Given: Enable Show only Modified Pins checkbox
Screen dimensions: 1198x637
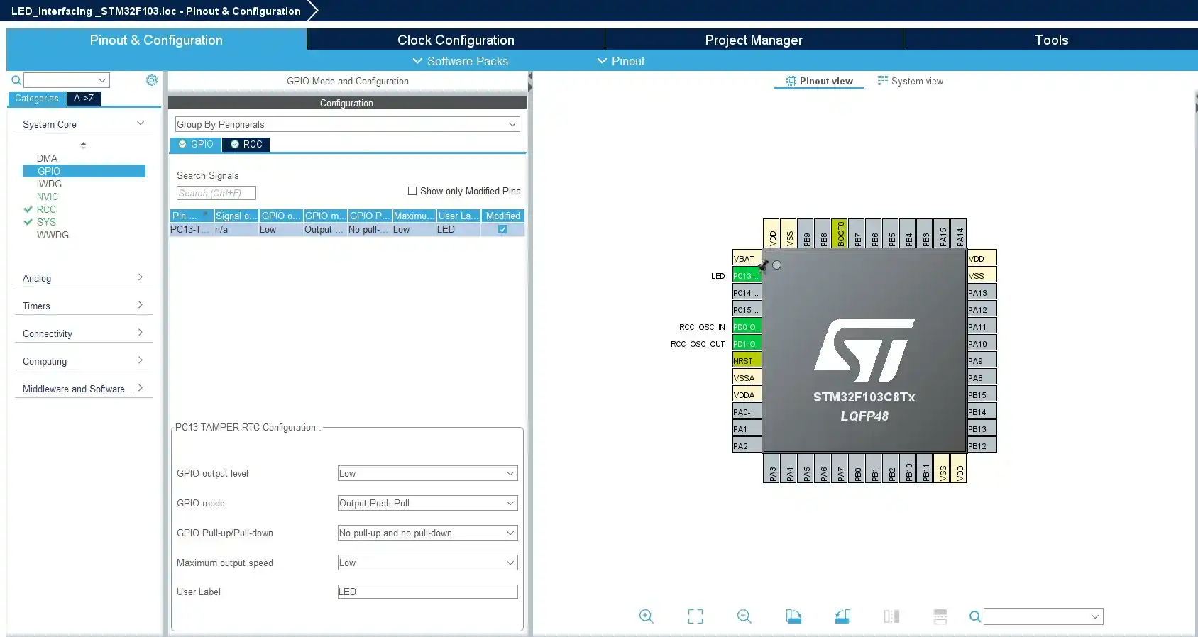Looking at the screenshot, I should coord(412,191).
